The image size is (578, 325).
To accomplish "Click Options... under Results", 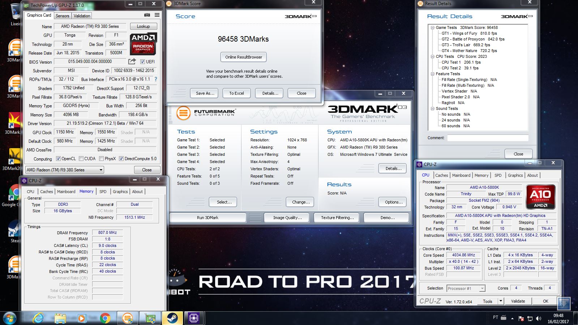I will point(393,202).
